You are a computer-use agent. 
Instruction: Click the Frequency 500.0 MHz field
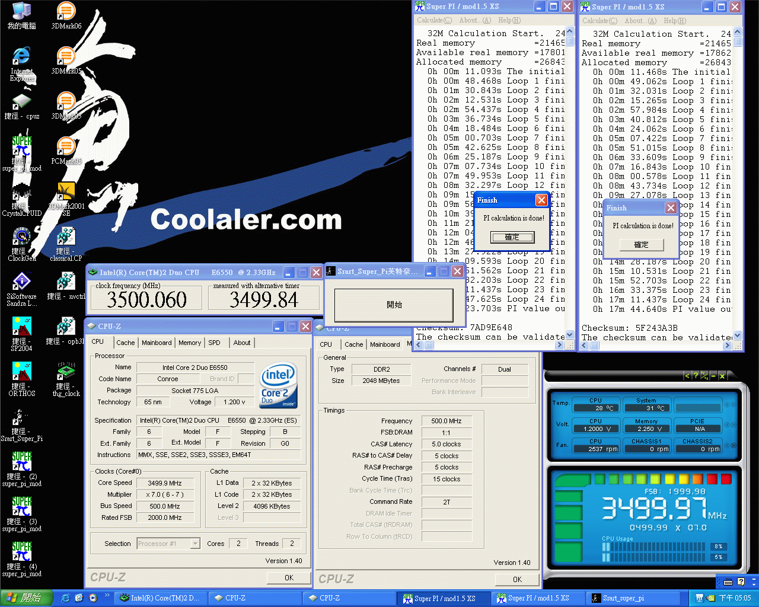[x=447, y=421]
